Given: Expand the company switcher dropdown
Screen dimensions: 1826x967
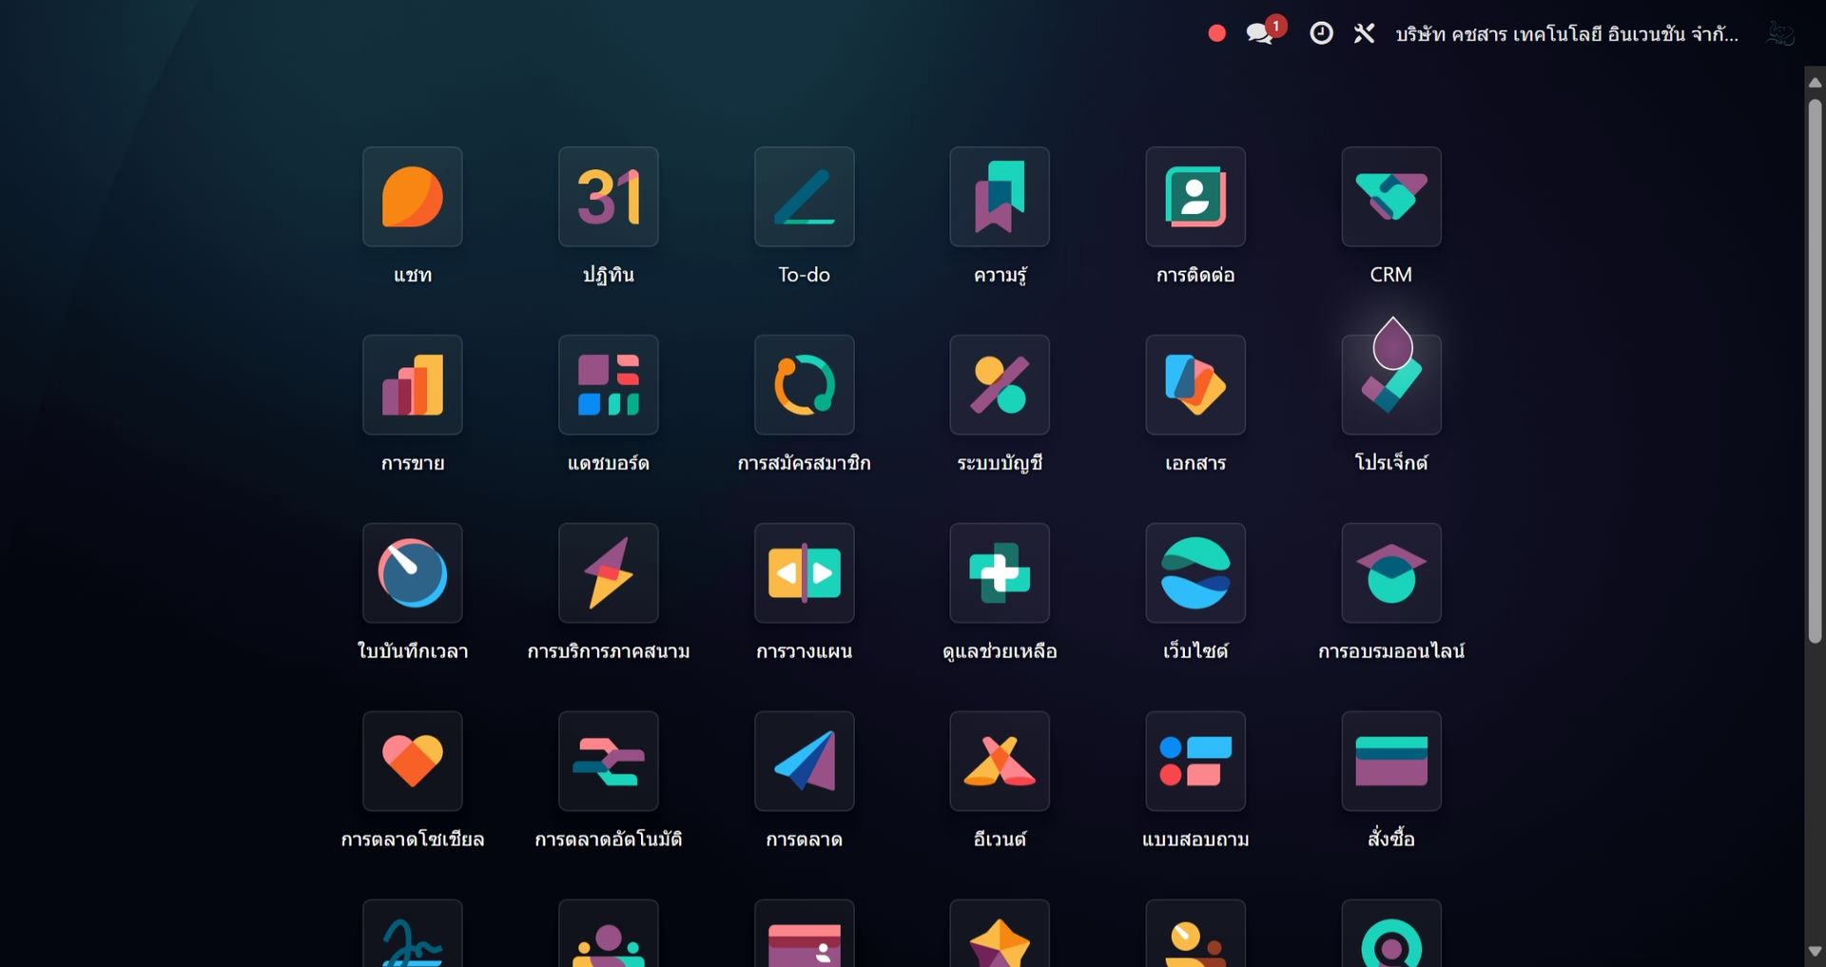Looking at the screenshot, I should coord(1565,34).
